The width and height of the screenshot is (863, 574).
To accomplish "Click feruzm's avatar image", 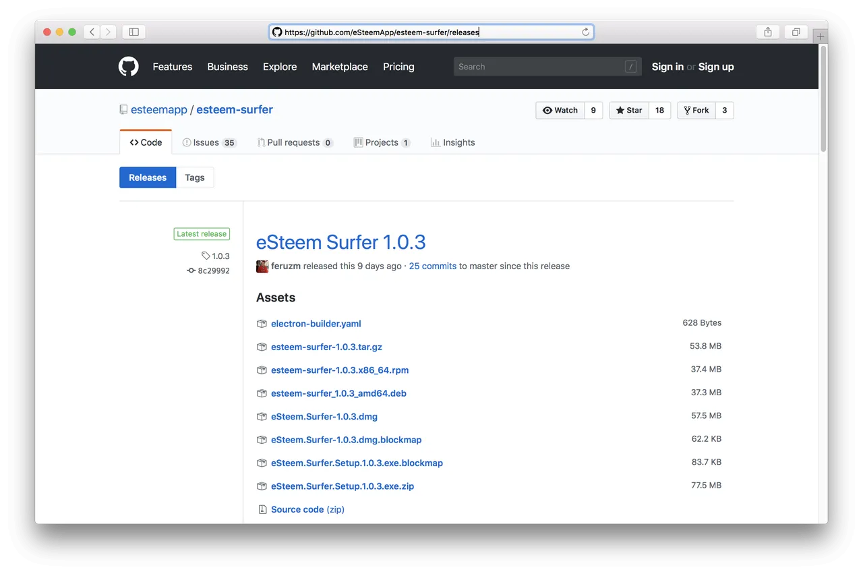I will click(x=262, y=266).
